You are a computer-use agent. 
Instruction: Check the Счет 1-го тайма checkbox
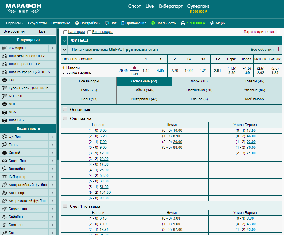pos(65,206)
